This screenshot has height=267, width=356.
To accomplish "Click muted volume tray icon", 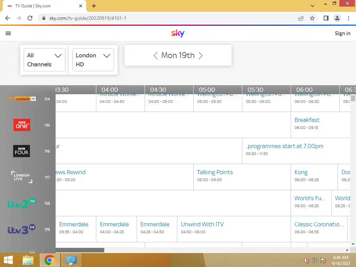I will (x=307, y=261).
